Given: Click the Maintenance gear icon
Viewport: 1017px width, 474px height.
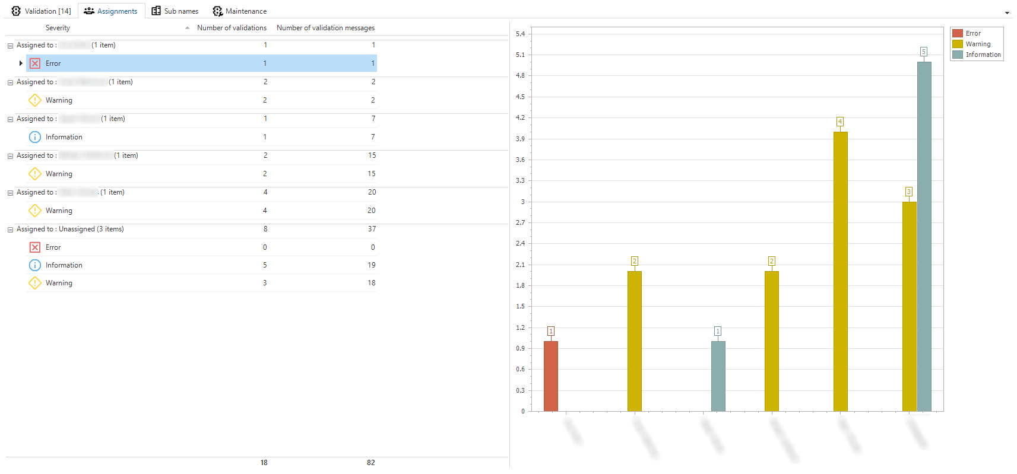Looking at the screenshot, I should (218, 11).
